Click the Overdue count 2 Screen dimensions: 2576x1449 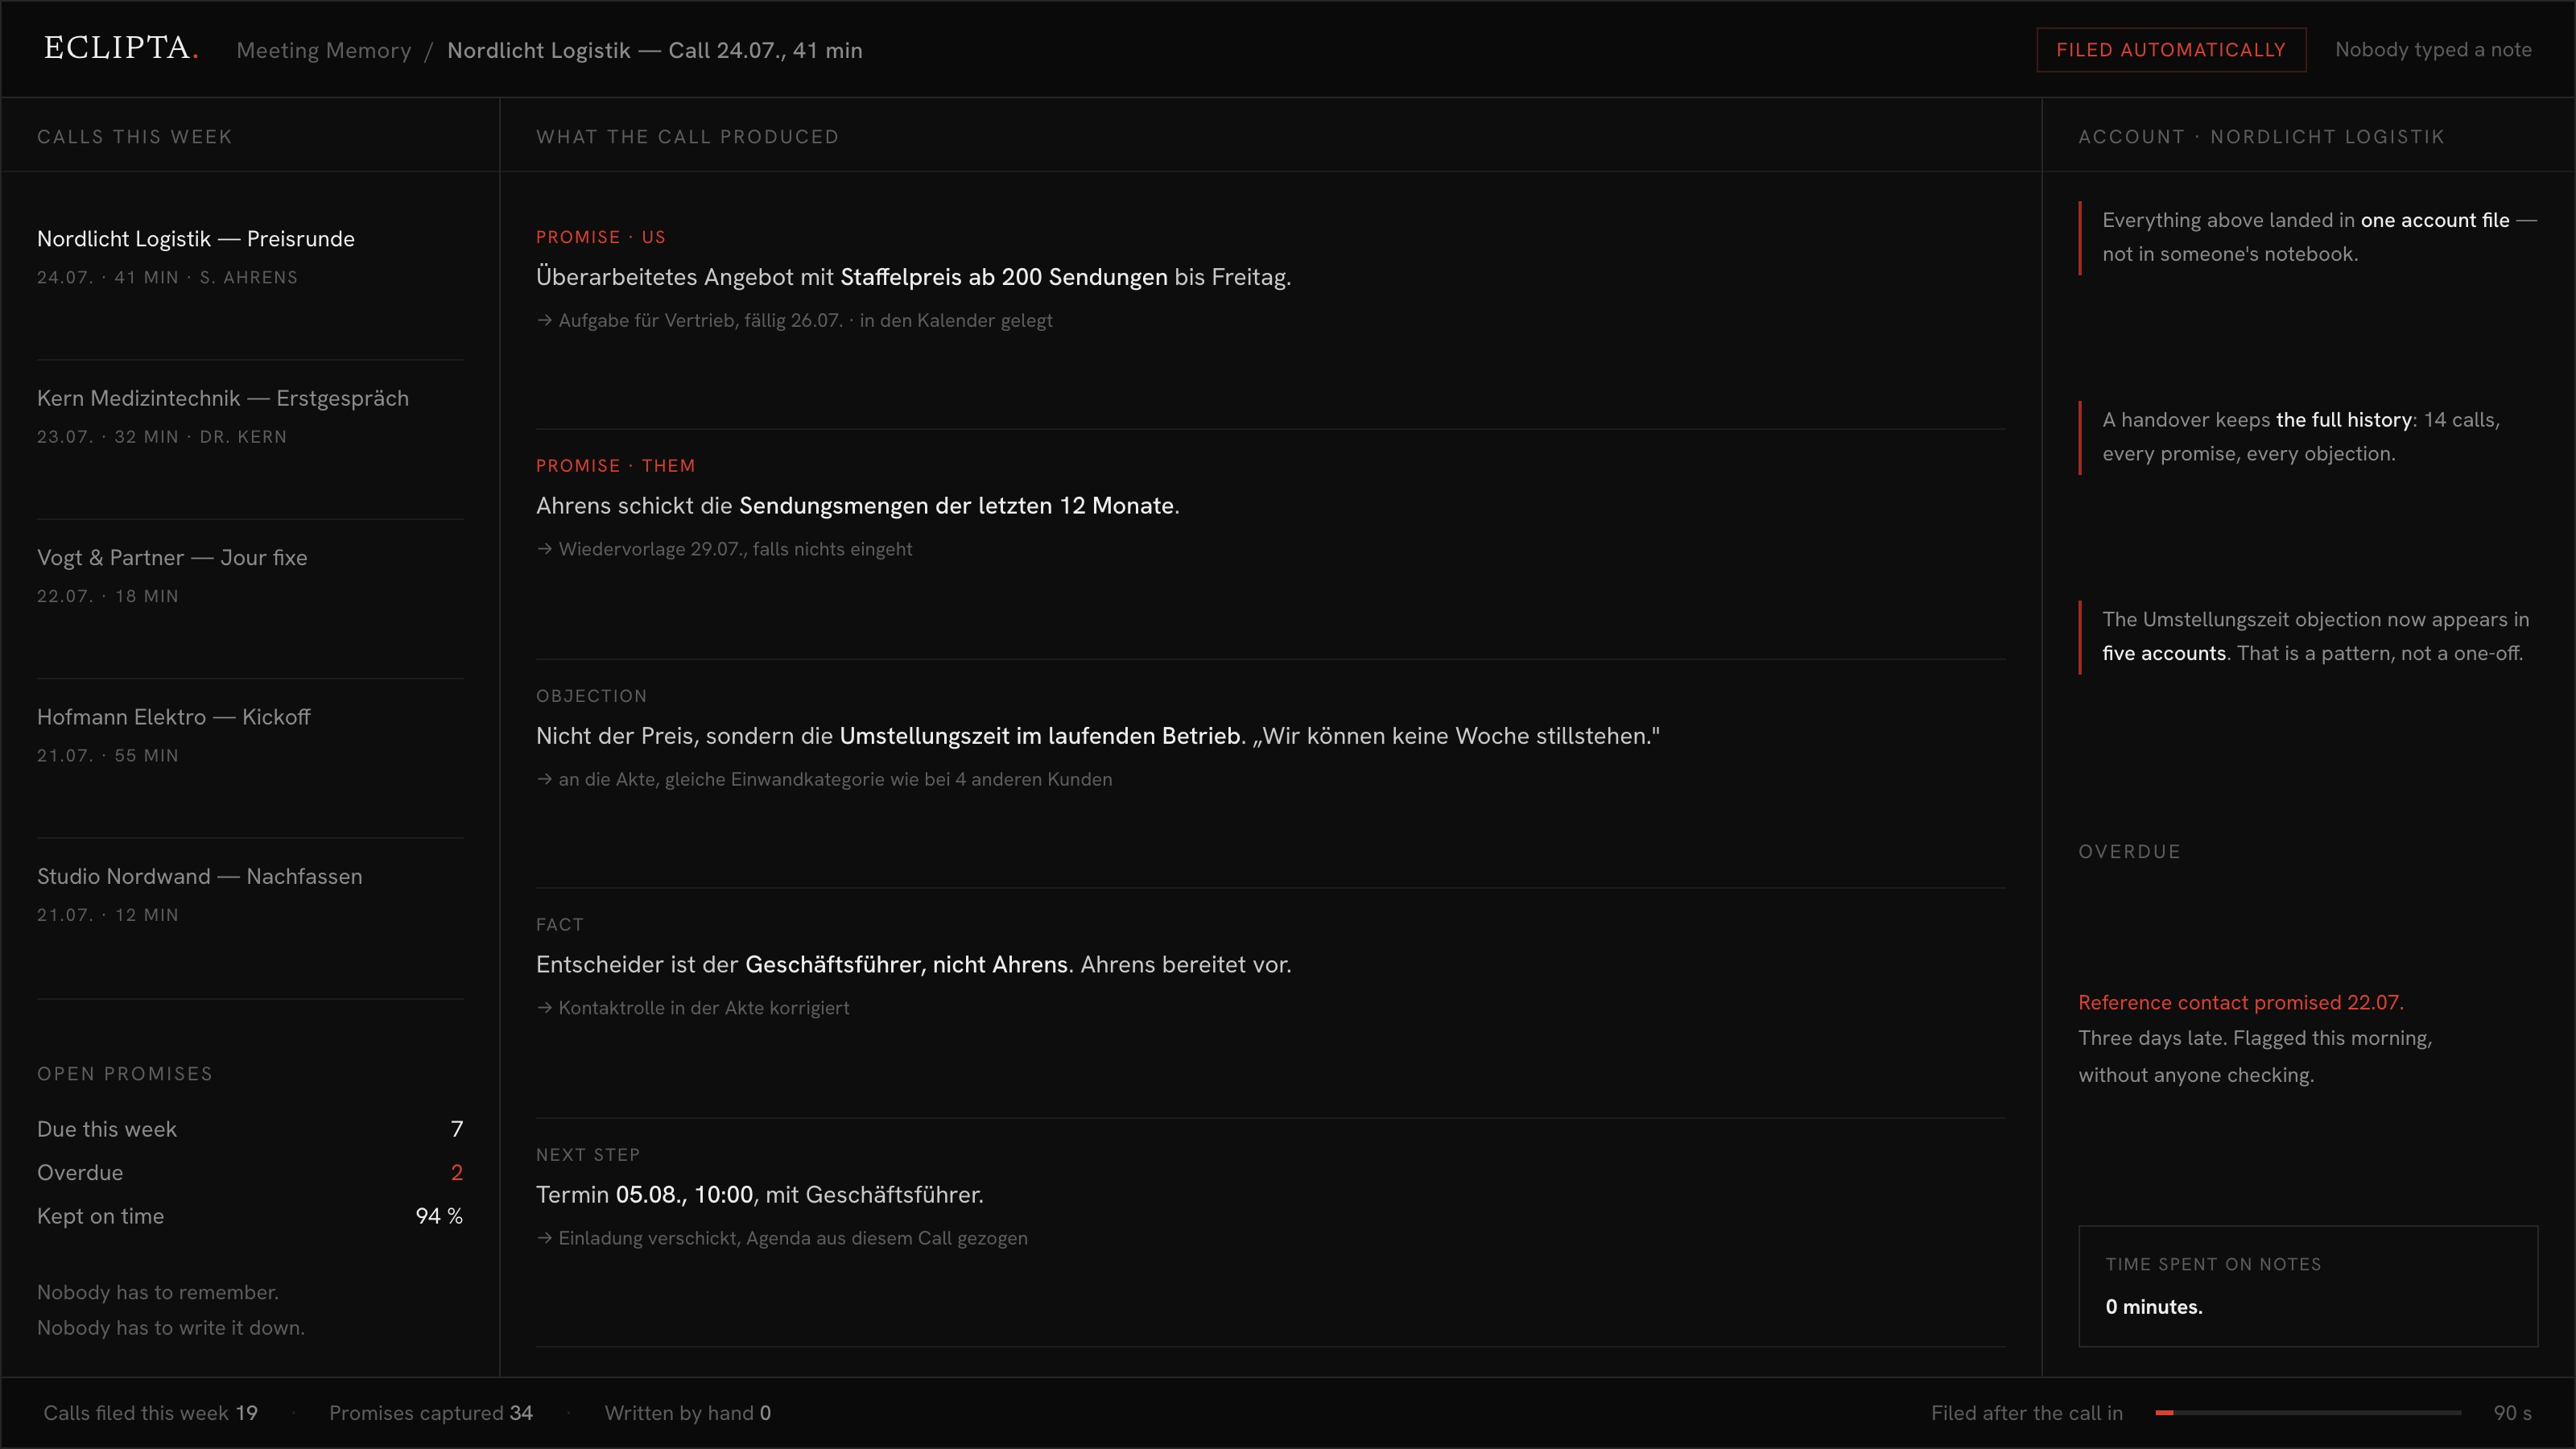click(x=456, y=1173)
